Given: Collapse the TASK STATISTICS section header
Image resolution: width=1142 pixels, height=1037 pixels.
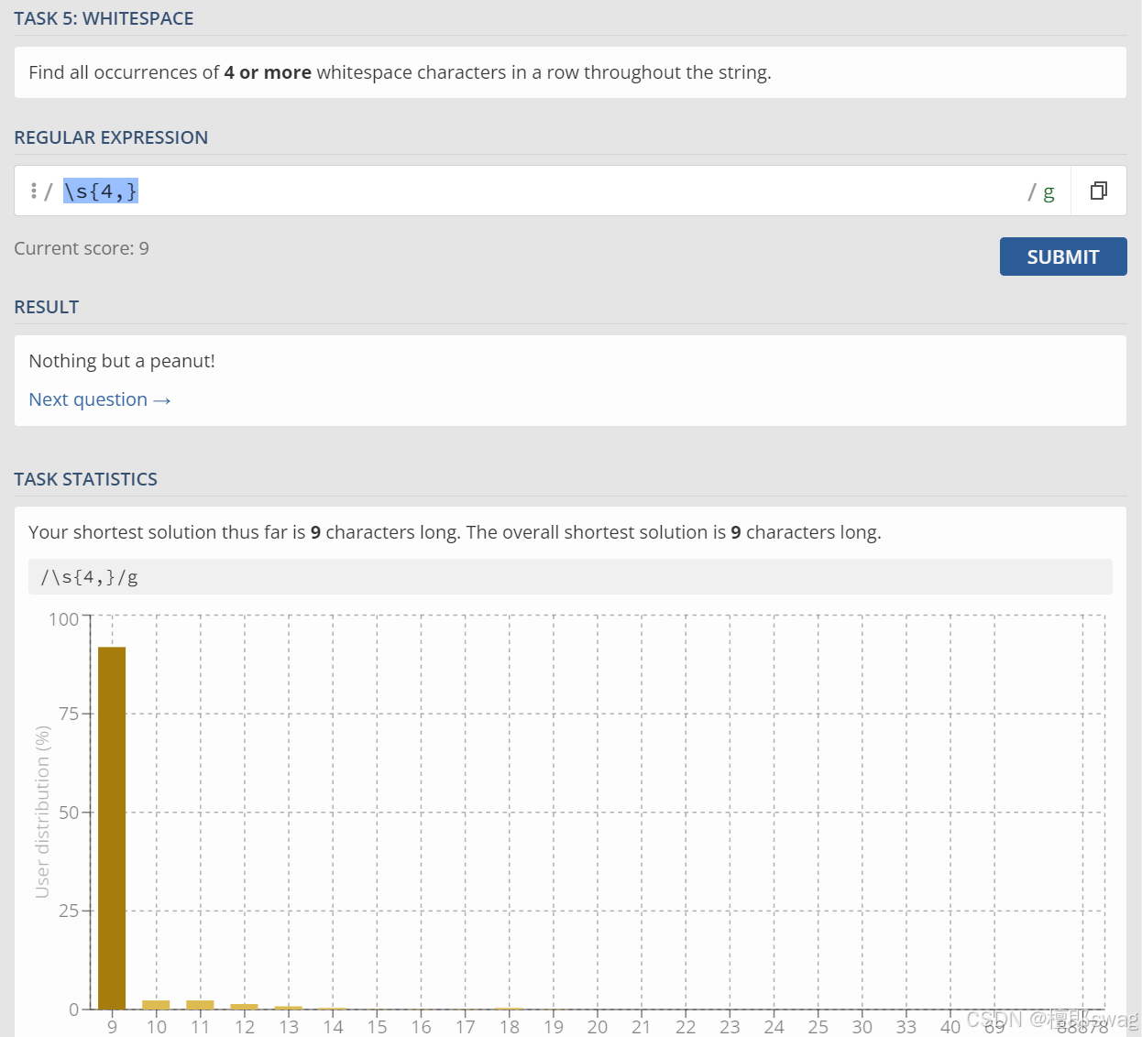Looking at the screenshot, I should pos(85,478).
